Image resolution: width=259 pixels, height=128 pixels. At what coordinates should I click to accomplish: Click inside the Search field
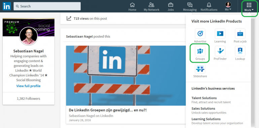tap(47, 6)
